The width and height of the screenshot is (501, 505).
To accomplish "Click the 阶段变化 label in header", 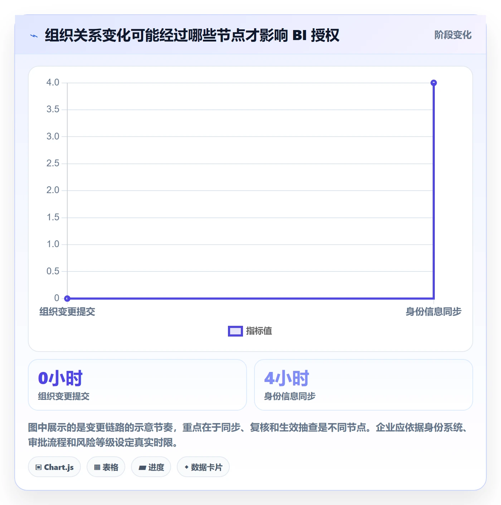I will [453, 35].
